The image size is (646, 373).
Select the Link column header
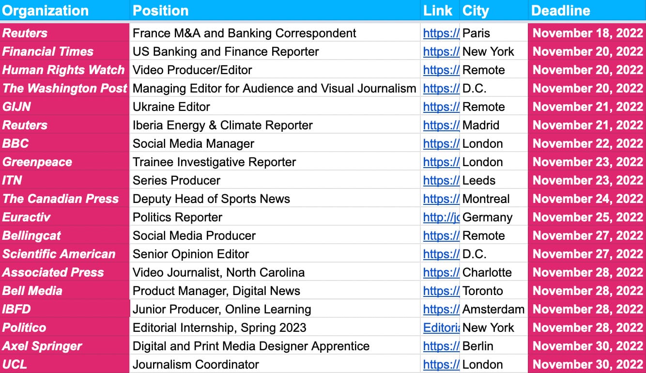click(438, 11)
